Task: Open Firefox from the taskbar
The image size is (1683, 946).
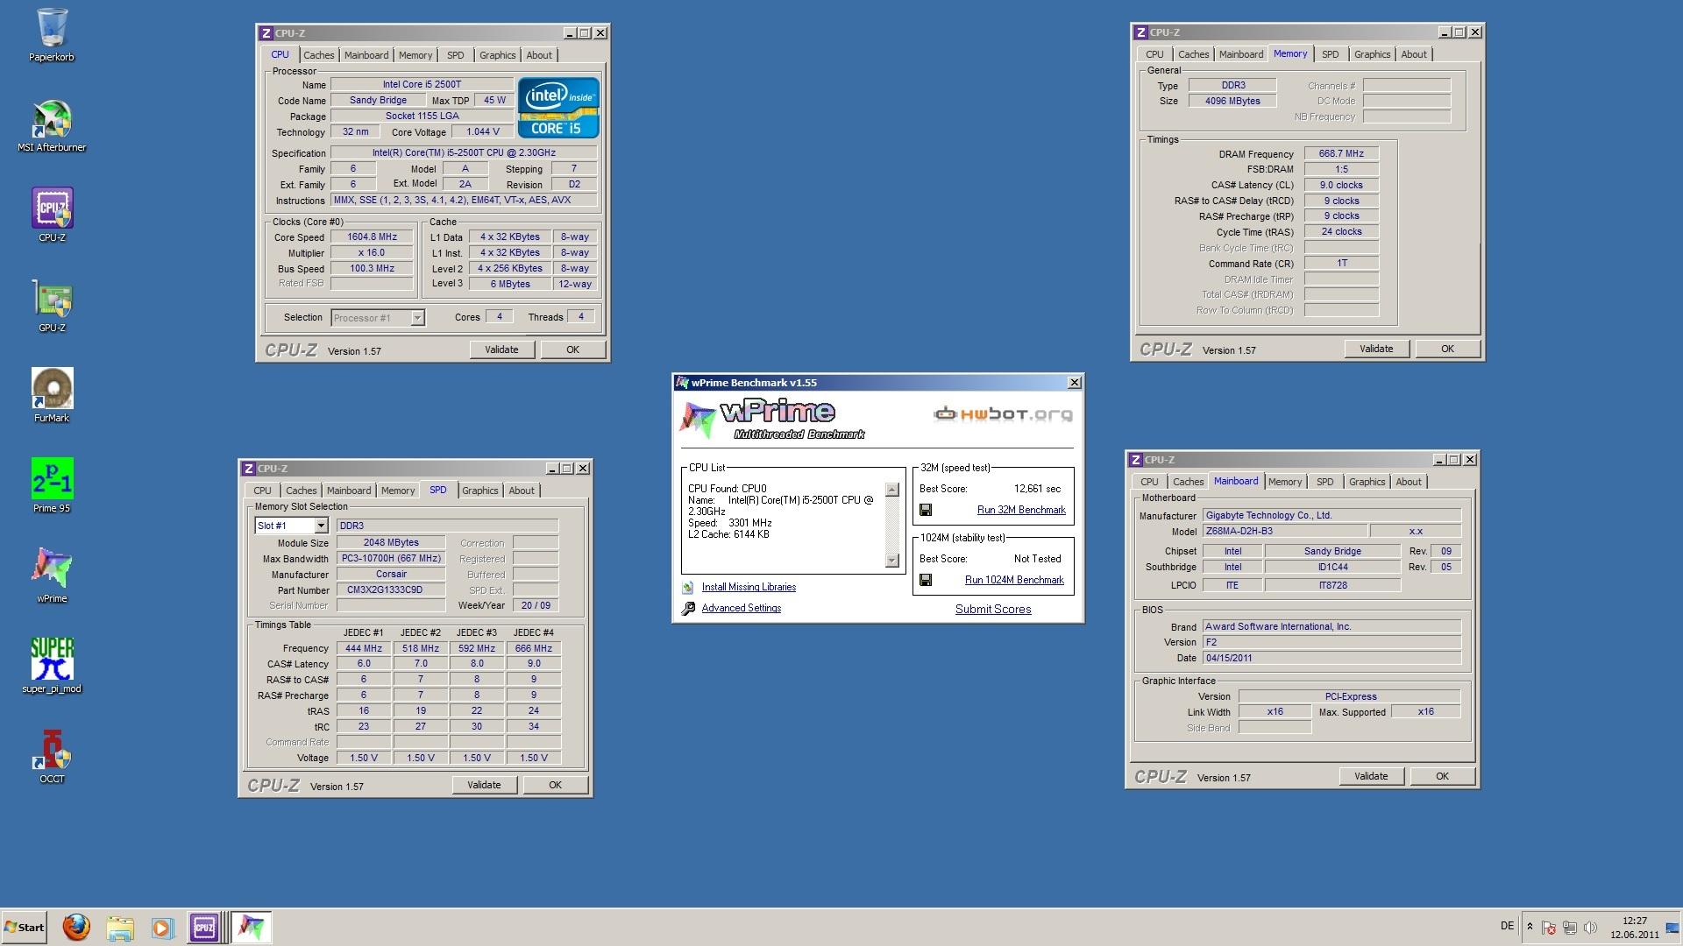Action: (76, 927)
